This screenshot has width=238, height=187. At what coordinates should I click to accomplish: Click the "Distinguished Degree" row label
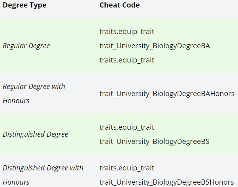pyautogui.click(x=35, y=134)
